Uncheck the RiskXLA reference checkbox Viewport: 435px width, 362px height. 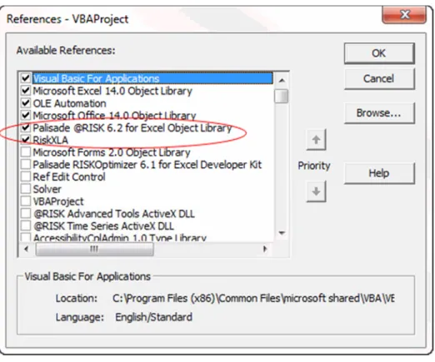click(26, 140)
